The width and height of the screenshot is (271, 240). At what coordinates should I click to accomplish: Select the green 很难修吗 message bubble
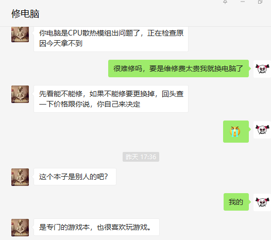point(179,68)
